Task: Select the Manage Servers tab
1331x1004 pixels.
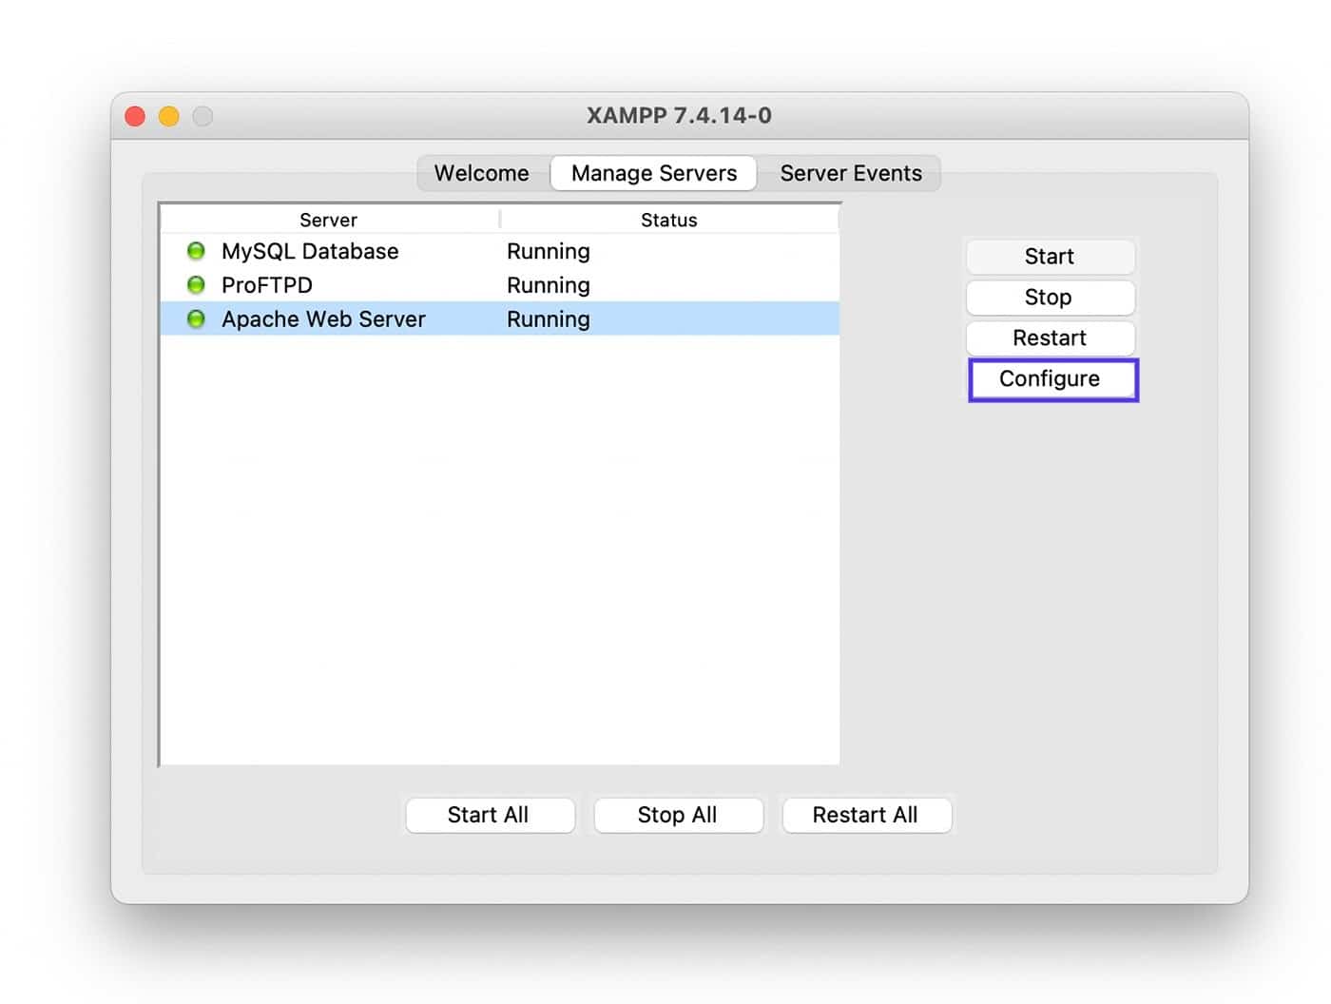Action: tap(653, 173)
